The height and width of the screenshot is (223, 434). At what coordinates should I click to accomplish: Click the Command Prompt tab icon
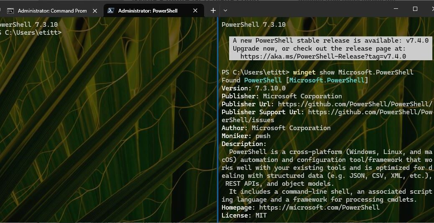[x=10, y=11]
